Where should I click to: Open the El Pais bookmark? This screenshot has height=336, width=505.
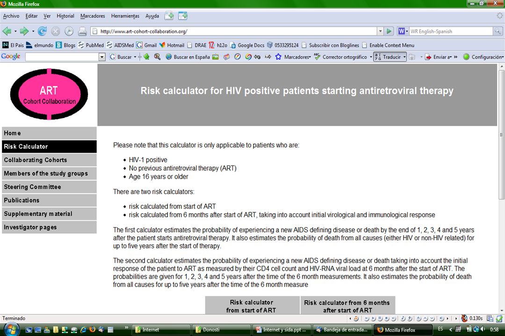pos(13,45)
